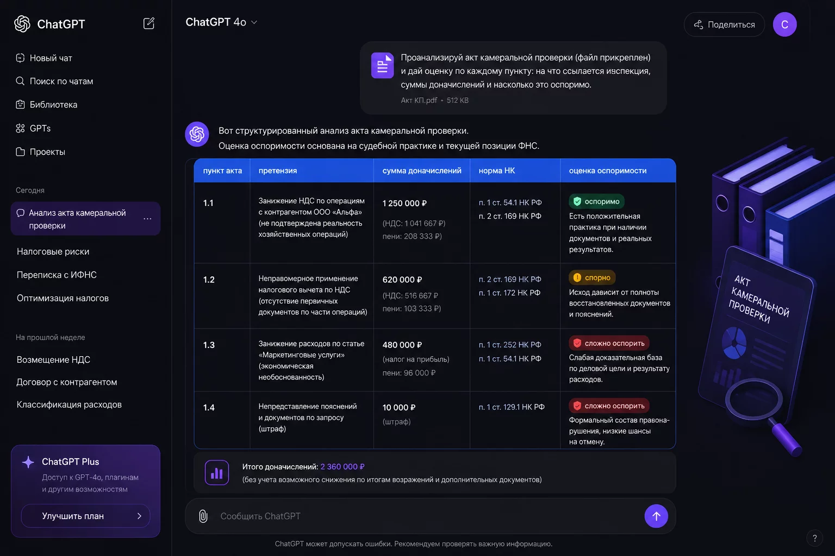Click the ChatGPT Plus sparkle icon
This screenshot has width=835, height=556.
28,462
